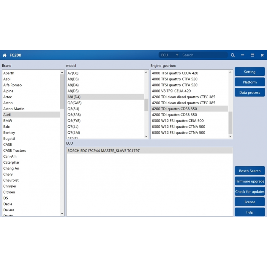Click the Platform button
Screen dimensions: 267x267
(x=250, y=82)
